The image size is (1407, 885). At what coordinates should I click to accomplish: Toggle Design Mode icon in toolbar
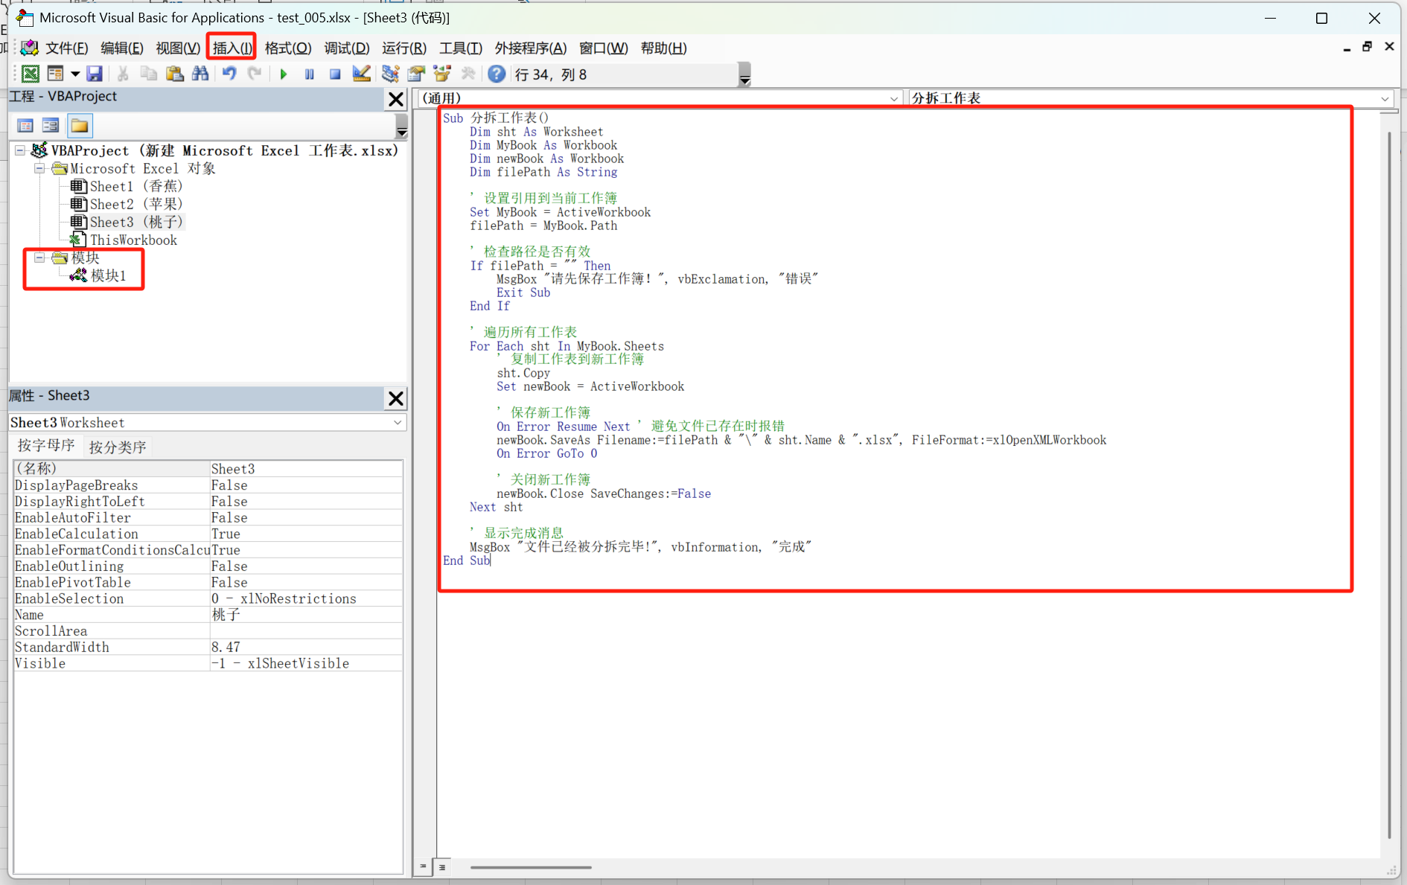pos(362,74)
